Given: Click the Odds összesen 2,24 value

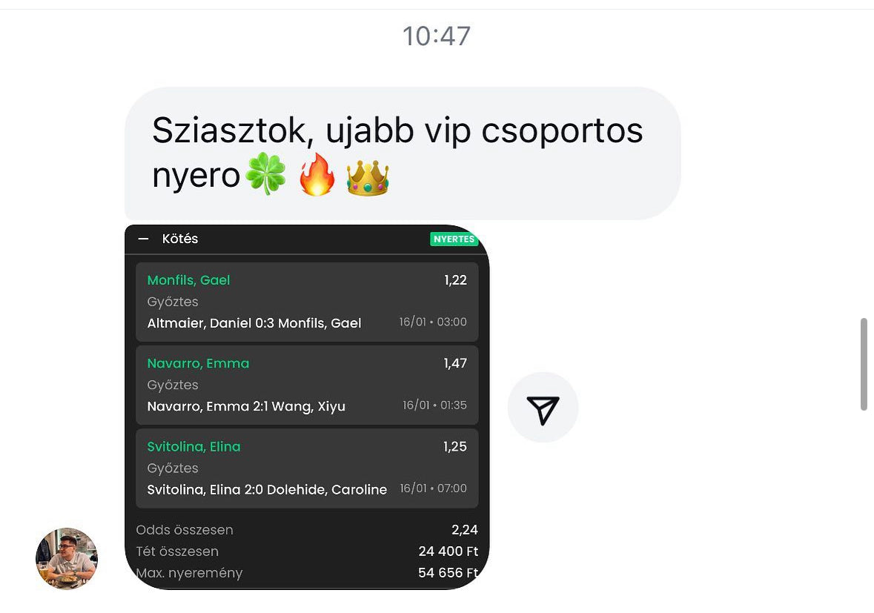Looking at the screenshot, I should point(464,530).
